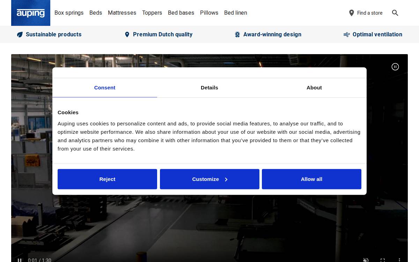The height and width of the screenshot is (262, 419).
Task: Click the chevron arrow on Customize
Action: point(226,180)
